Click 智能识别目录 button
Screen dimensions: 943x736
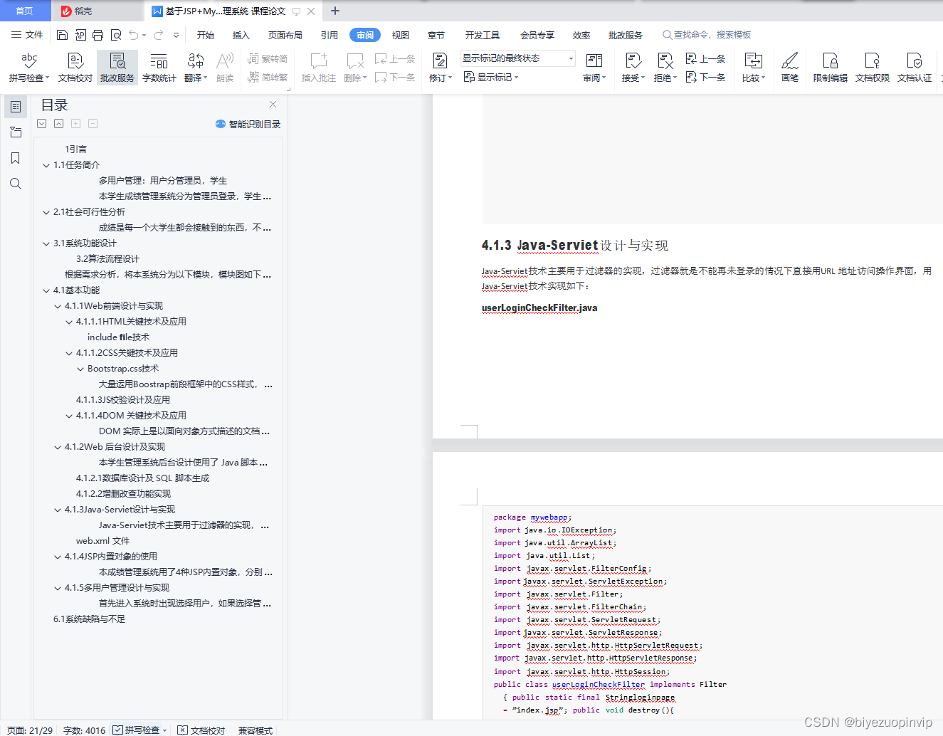tap(248, 124)
